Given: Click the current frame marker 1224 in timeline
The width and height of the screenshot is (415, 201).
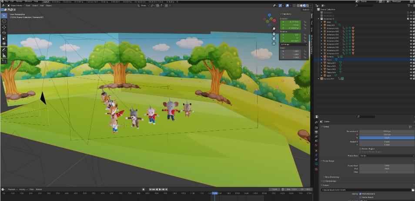Looking at the screenshot, I should click(x=214, y=194).
